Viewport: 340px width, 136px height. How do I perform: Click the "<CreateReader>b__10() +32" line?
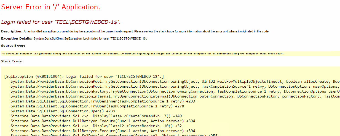pyautogui.click(x=96, y=126)
